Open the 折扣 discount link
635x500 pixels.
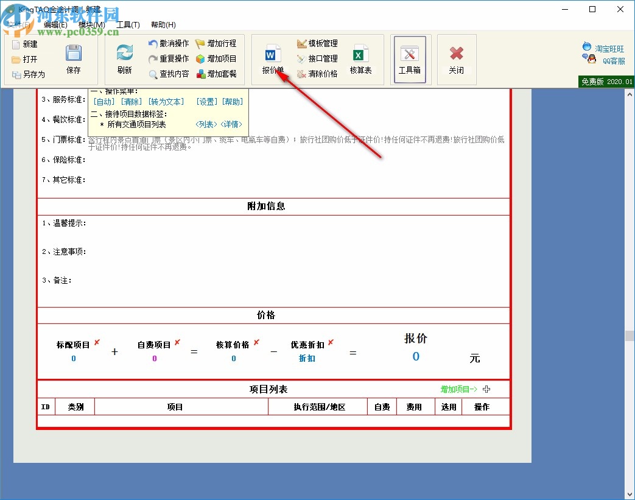tap(306, 359)
